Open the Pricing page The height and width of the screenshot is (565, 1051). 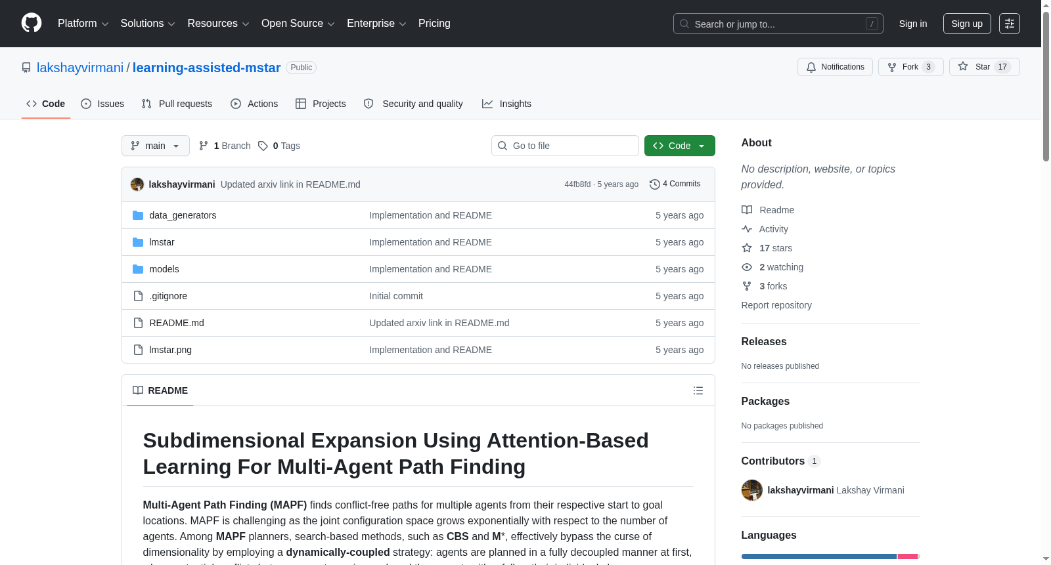pos(434,24)
